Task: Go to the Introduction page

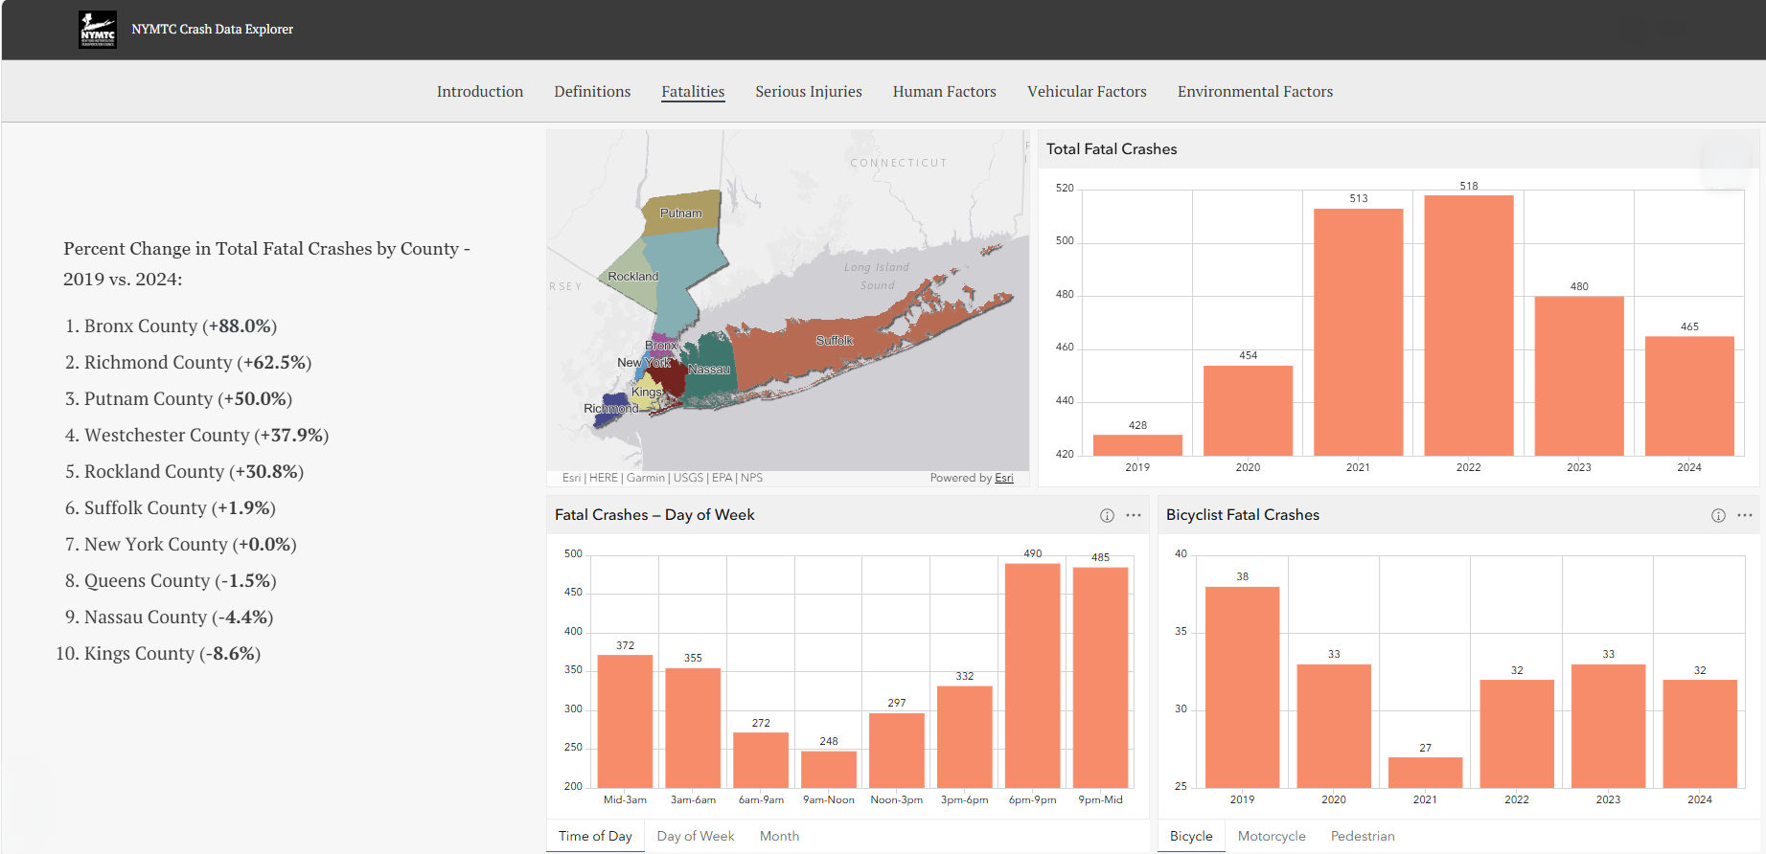Action: 480,92
